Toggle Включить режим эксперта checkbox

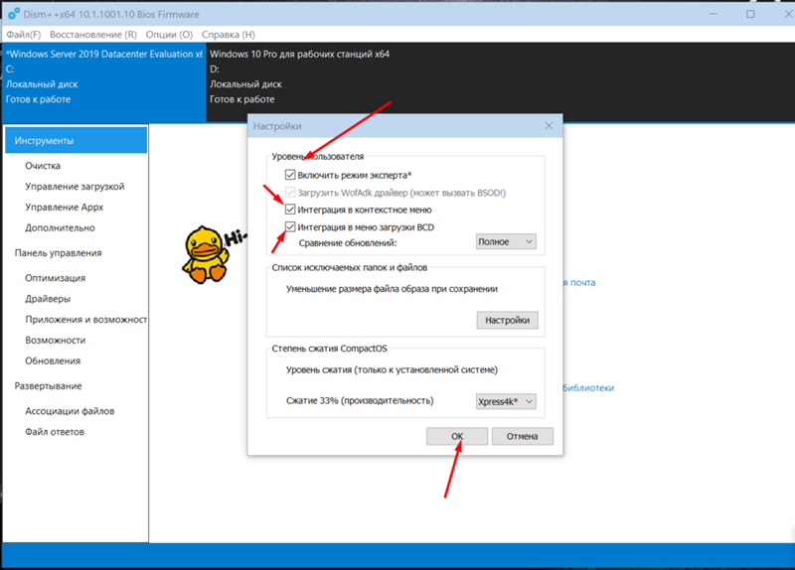tap(290, 175)
